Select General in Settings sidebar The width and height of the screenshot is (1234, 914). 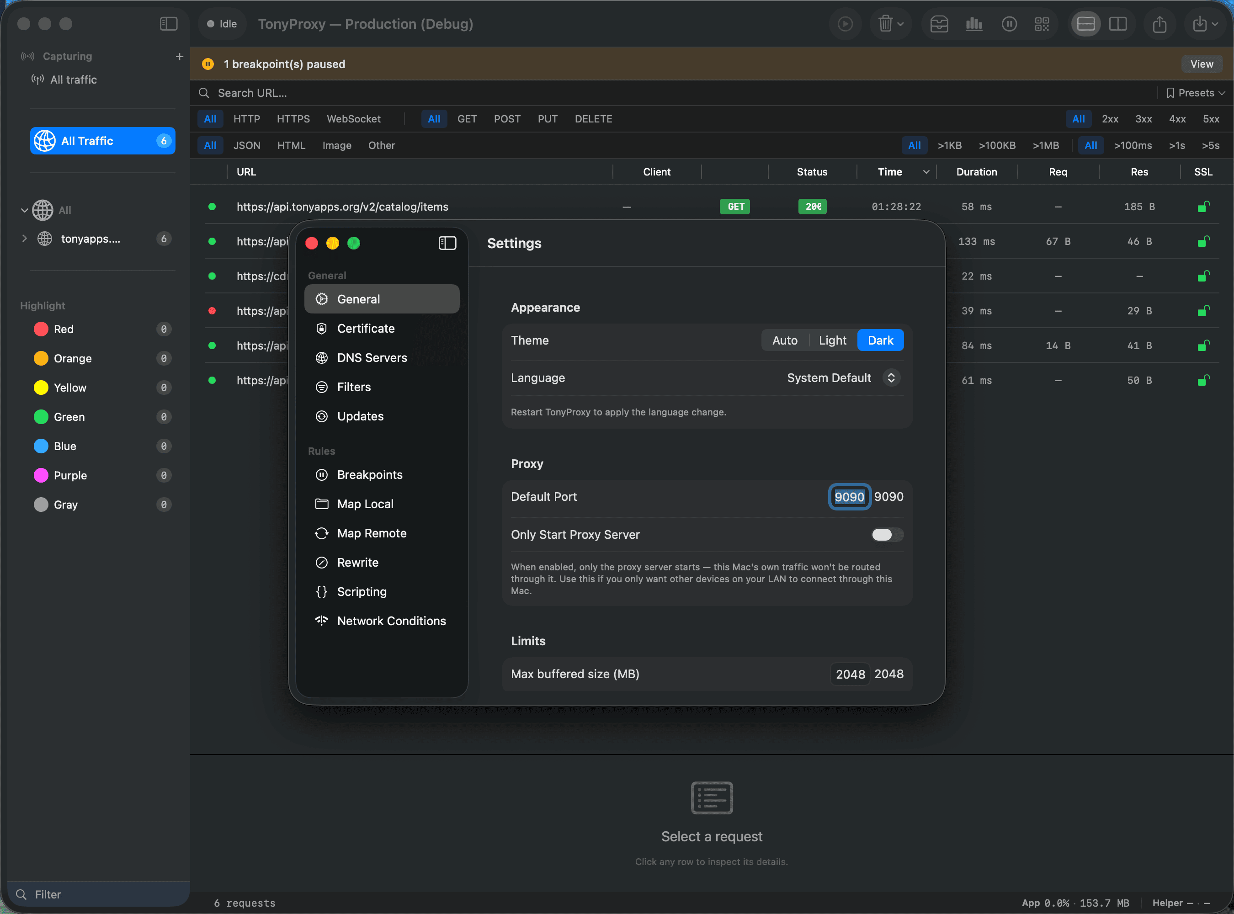coord(382,299)
